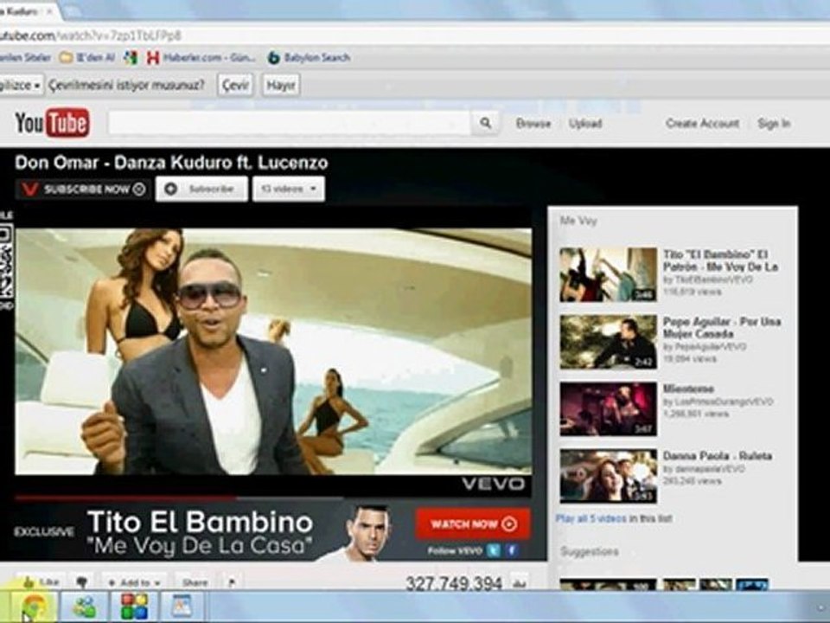Open the İngilizce language dropdown
The height and width of the screenshot is (623, 830).
coord(20,86)
